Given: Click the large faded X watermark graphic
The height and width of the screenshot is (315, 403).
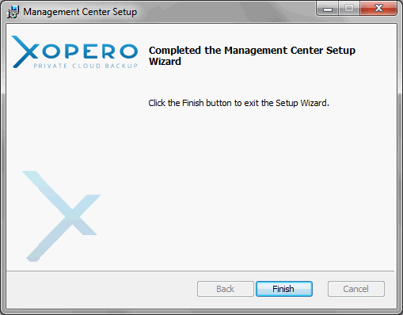Looking at the screenshot, I should point(61,216).
